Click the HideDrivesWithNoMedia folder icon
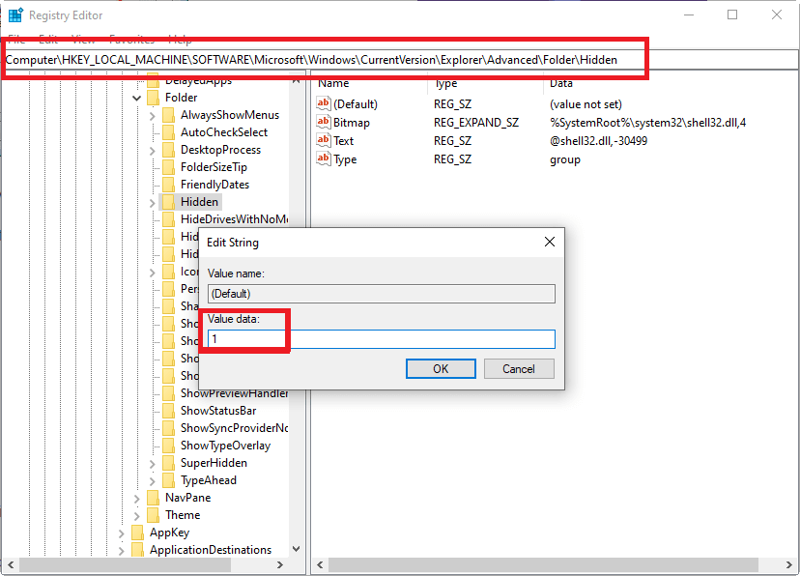This screenshot has height=576, width=800. (168, 218)
